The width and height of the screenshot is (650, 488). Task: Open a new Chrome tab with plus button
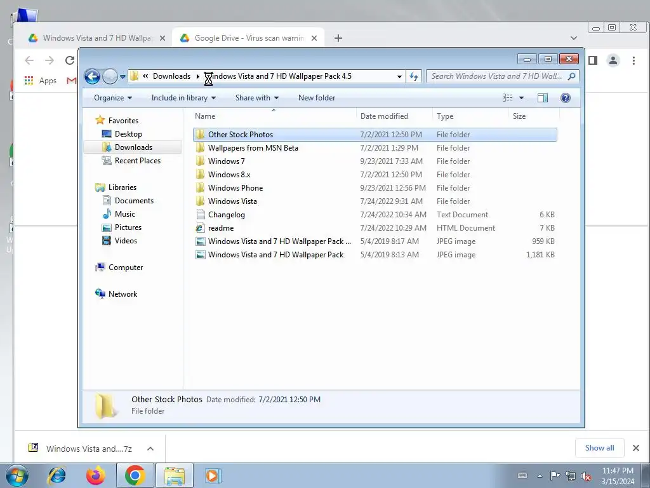[x=338, y=38]
